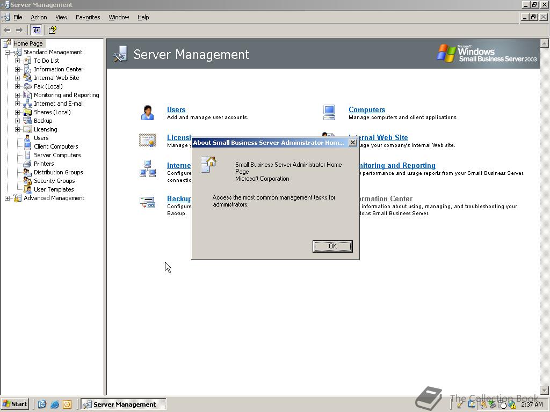Image resolution: width=550 pixels, height=412 pixels.
Task: Open the Computers link
Action: pos(366,109)
